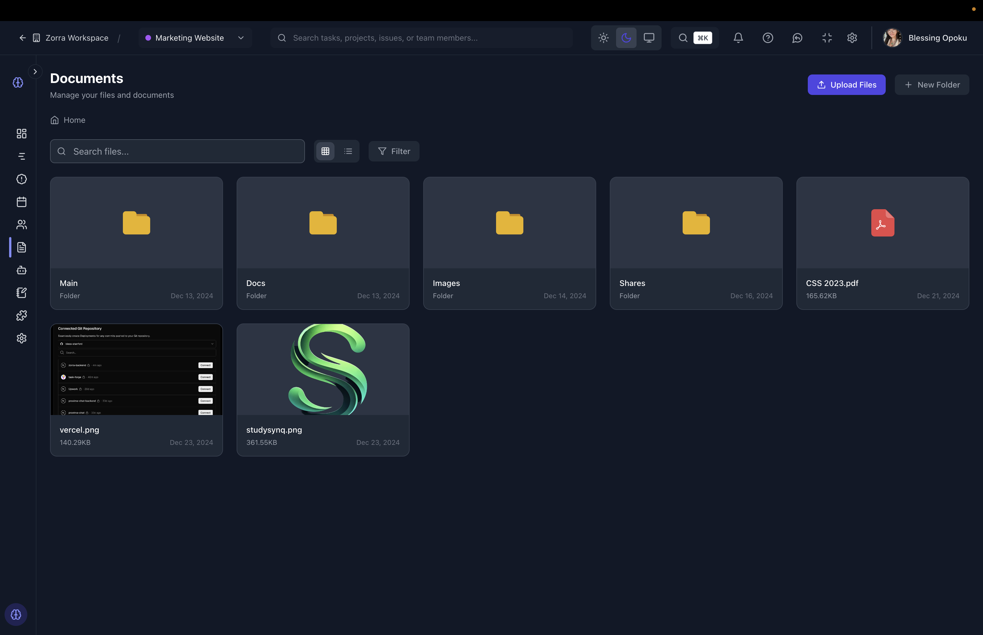Switch to system theme mode
Screen dimensions: 983x635
click(649, 38)
